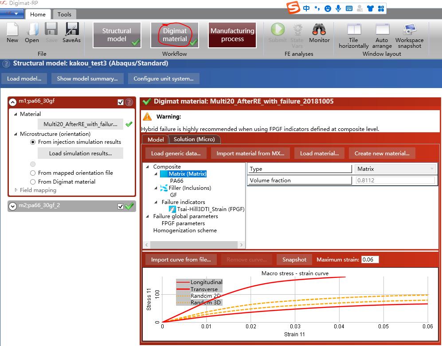
Task: Toggle the m2;pa66_30gf_2 checkbox
Action: pos(121,207)
